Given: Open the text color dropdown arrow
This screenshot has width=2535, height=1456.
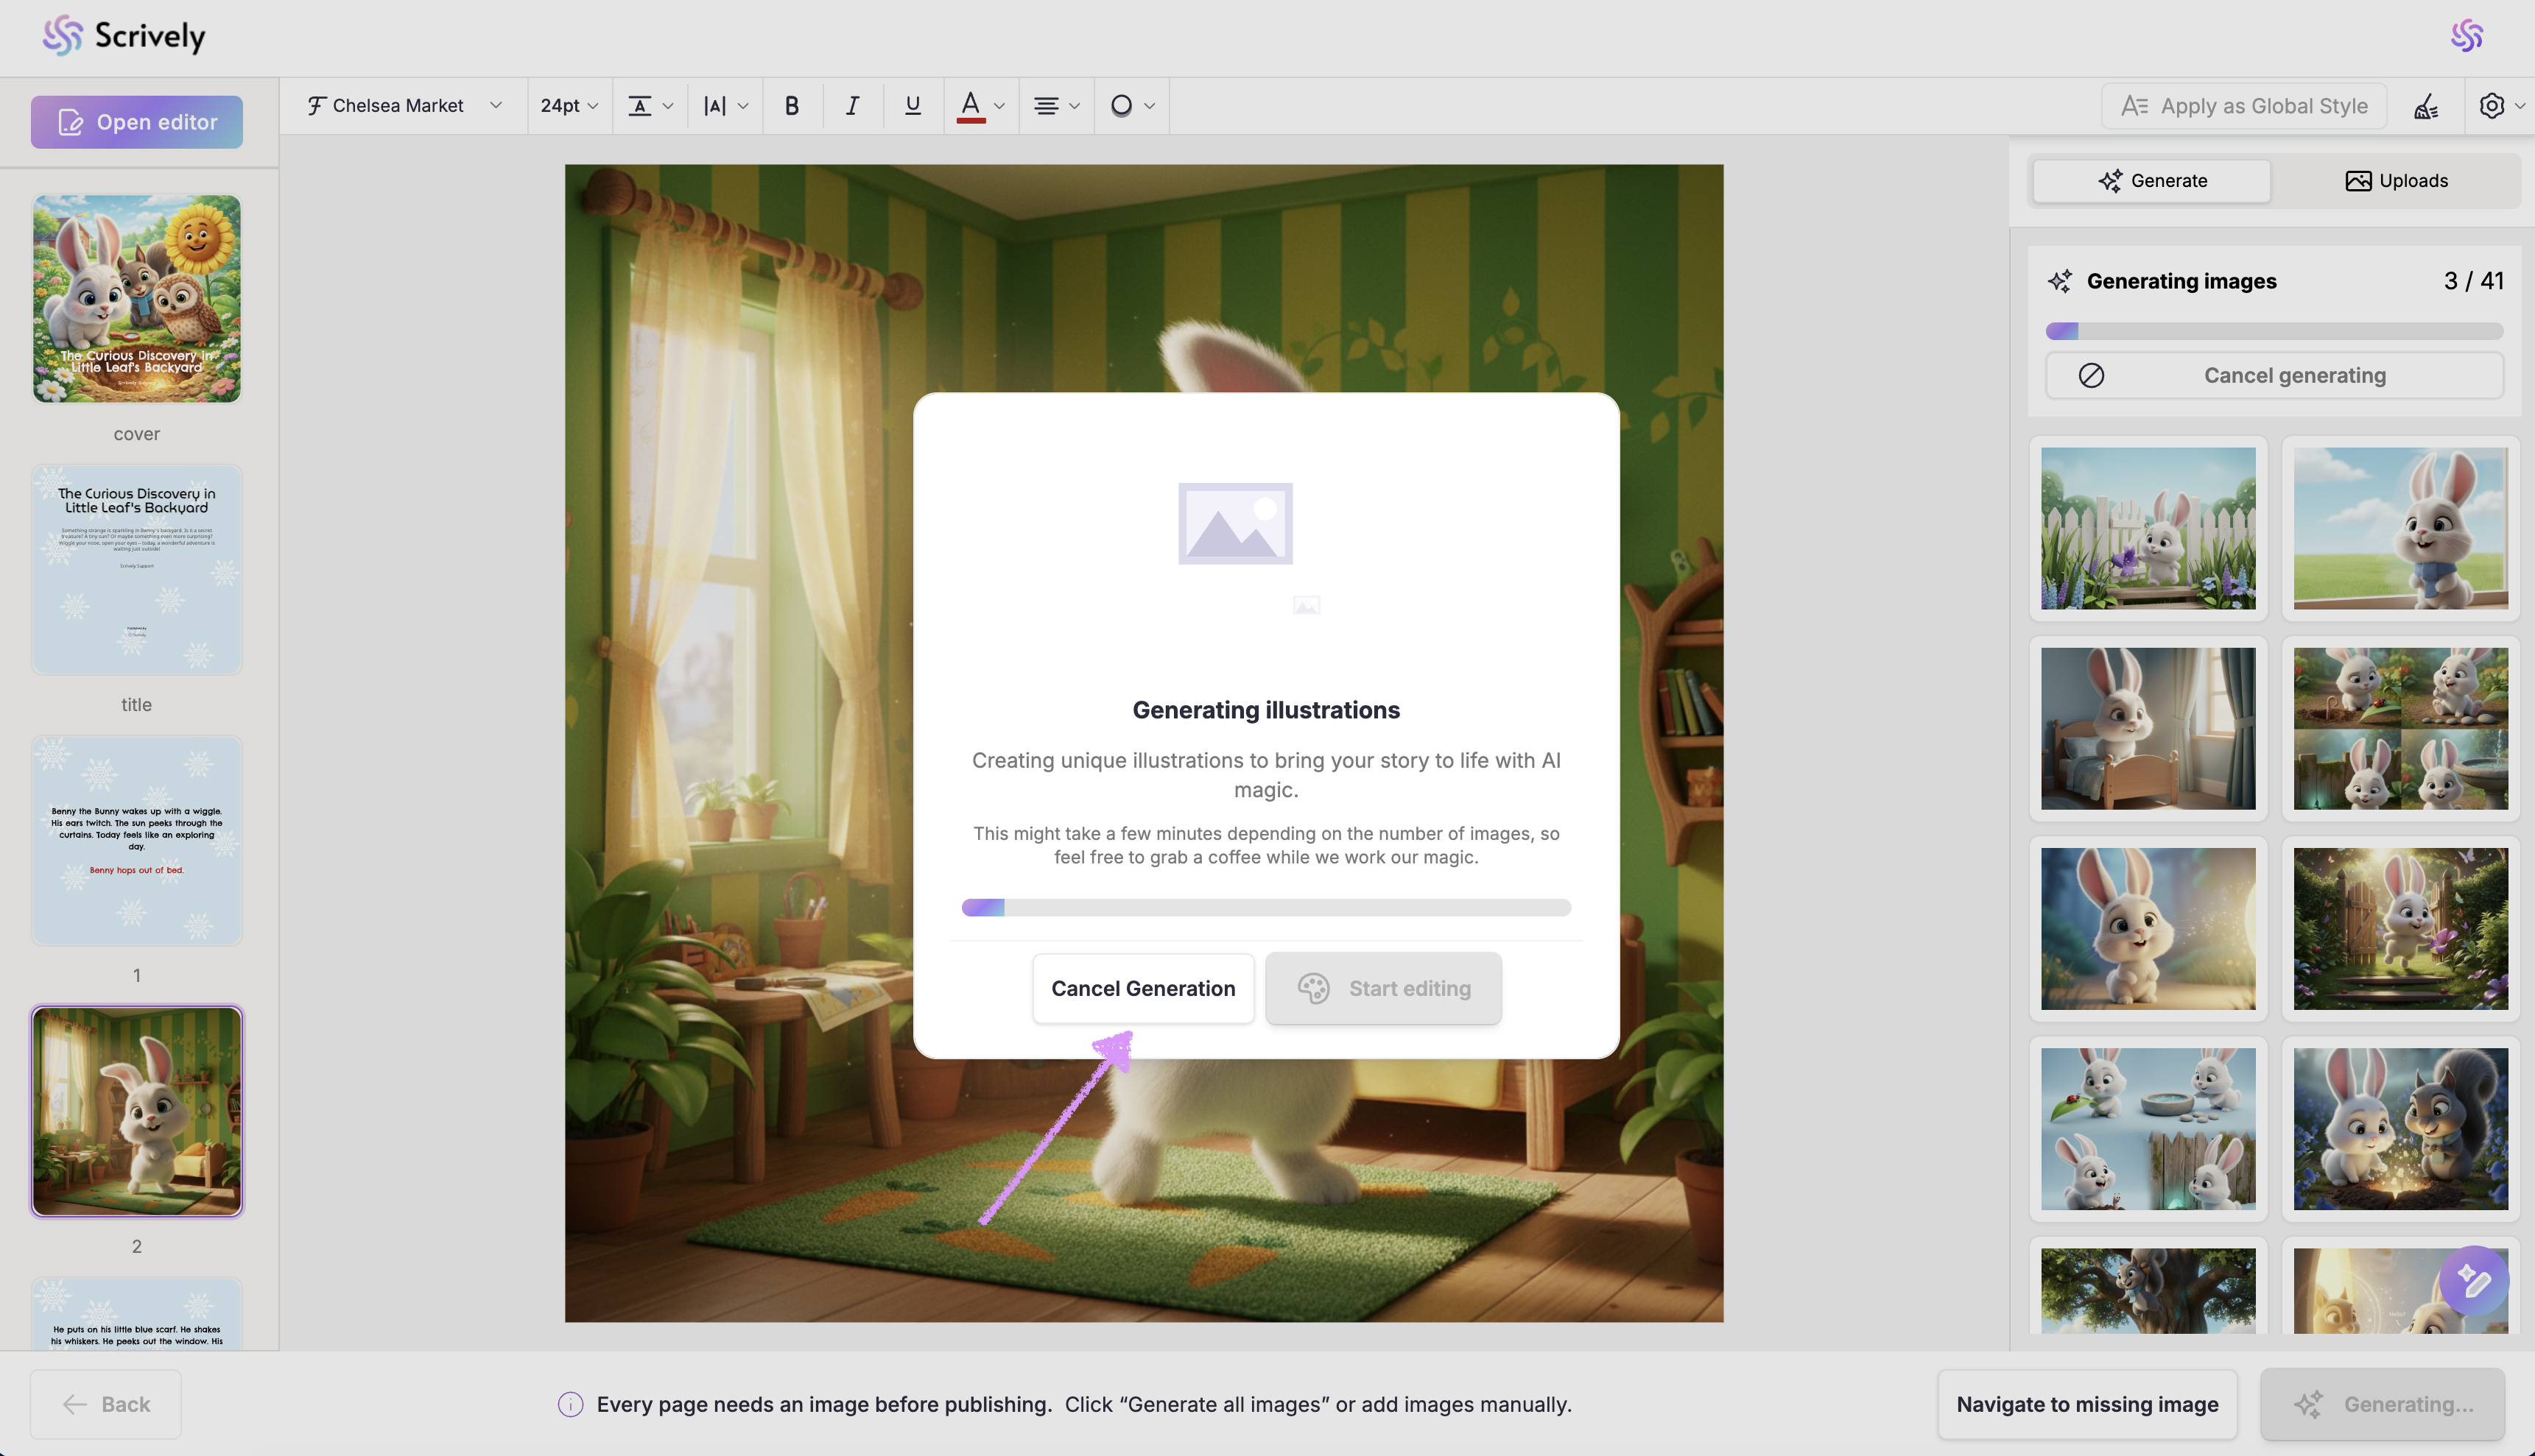Looking at the screenshot, I should coord(999,106).
